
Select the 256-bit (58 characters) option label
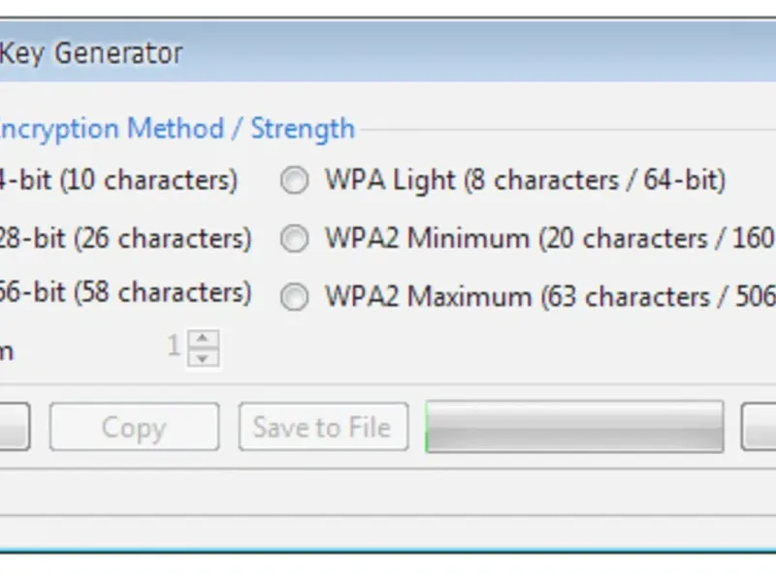126,293
